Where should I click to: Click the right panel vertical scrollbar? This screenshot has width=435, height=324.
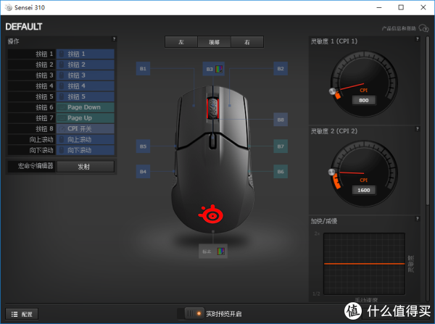[428, 122]
